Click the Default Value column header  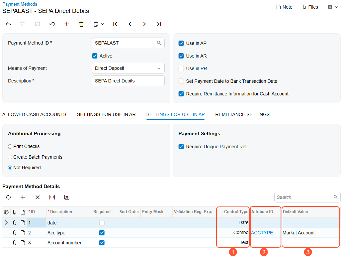click(310, 212)
